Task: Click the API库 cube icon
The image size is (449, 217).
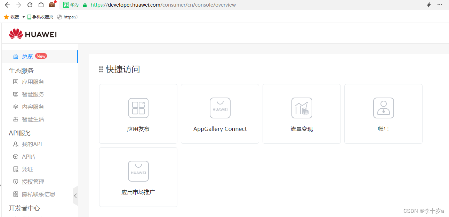Action: (15, 157)
